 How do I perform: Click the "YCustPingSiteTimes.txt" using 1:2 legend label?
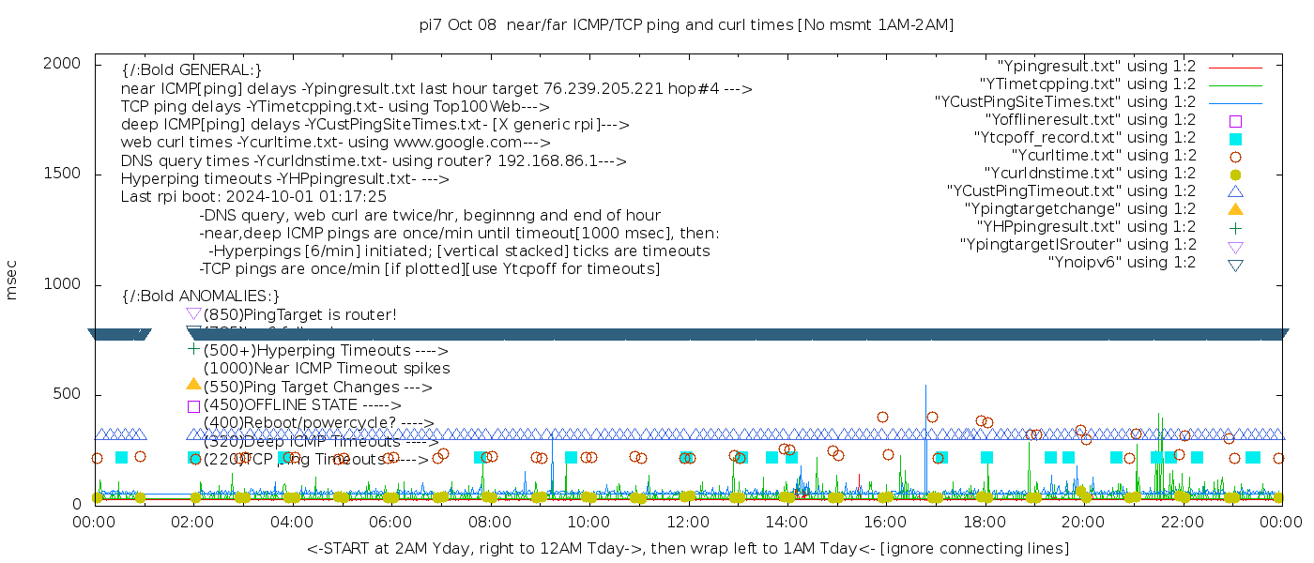click(1065, 102)
